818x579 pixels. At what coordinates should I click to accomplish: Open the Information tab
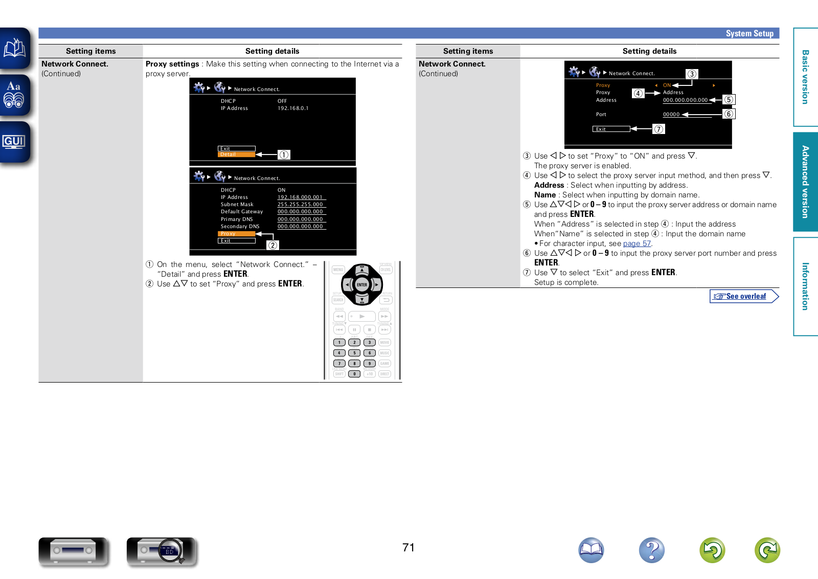[x=805, y=286]
